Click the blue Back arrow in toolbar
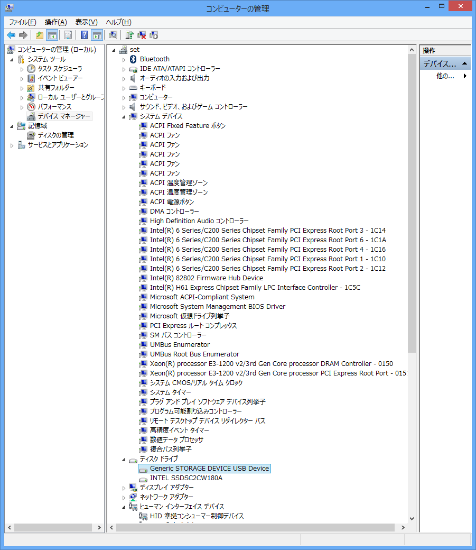This screenshot has width=476, height=550. click(x=11, y=35)
